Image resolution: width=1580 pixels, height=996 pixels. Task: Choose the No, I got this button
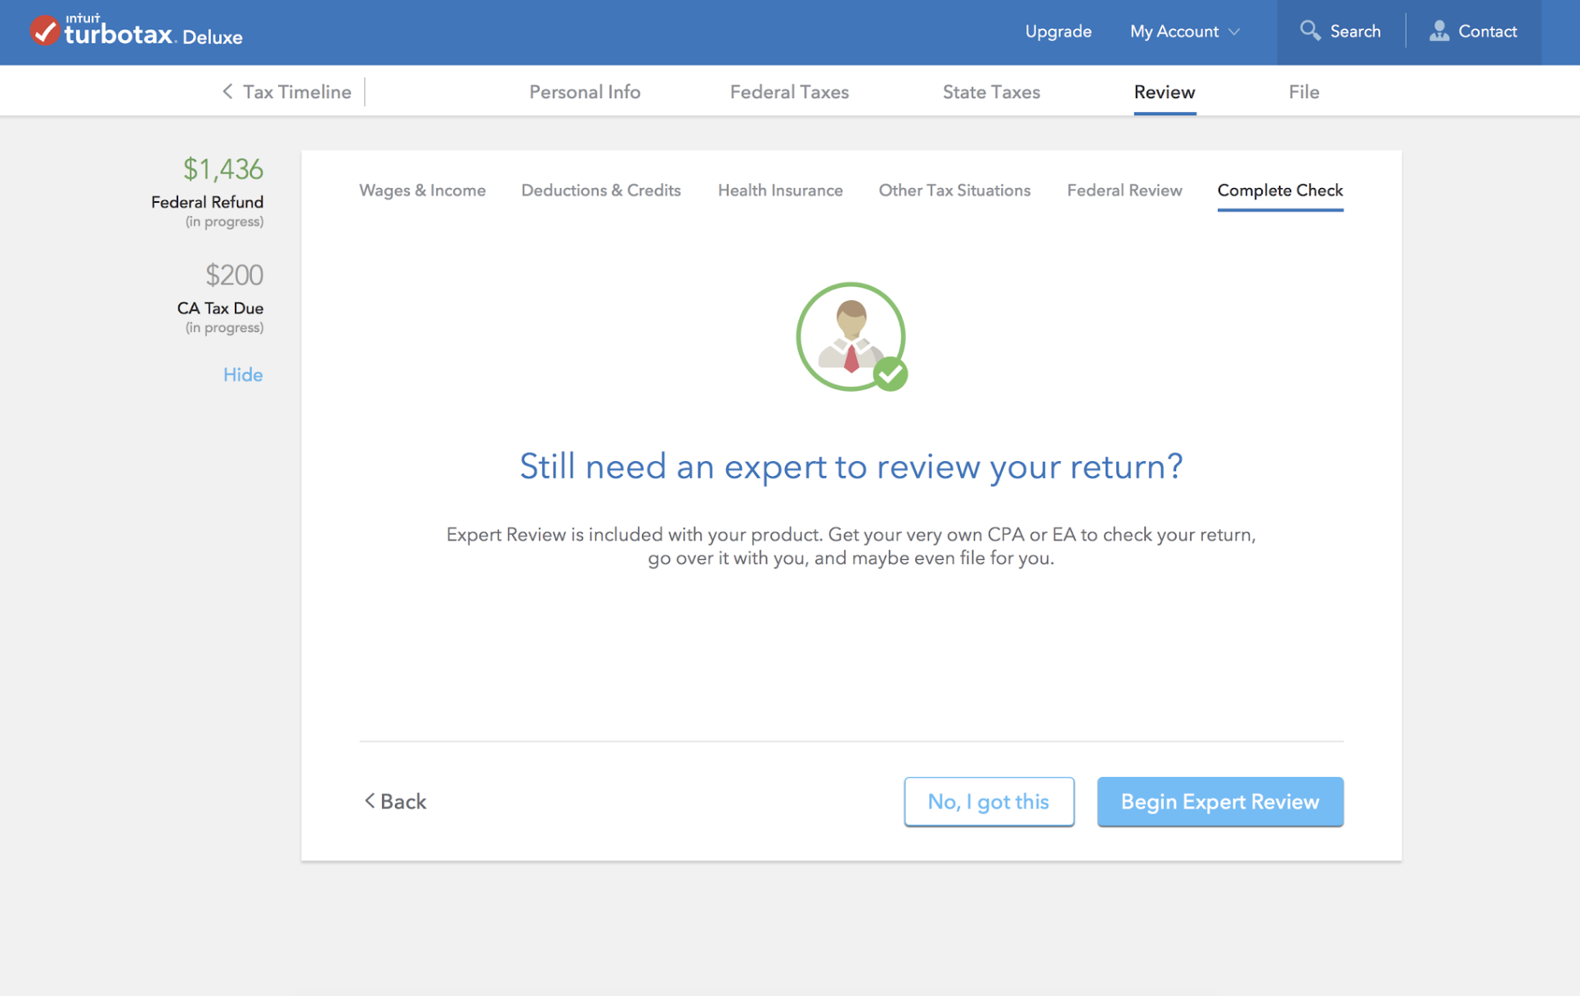[989, 801]
